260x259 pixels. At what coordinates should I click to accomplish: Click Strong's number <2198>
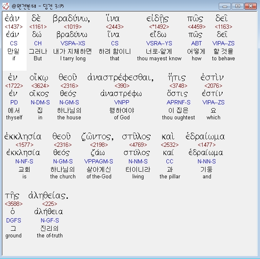point(99,145)
